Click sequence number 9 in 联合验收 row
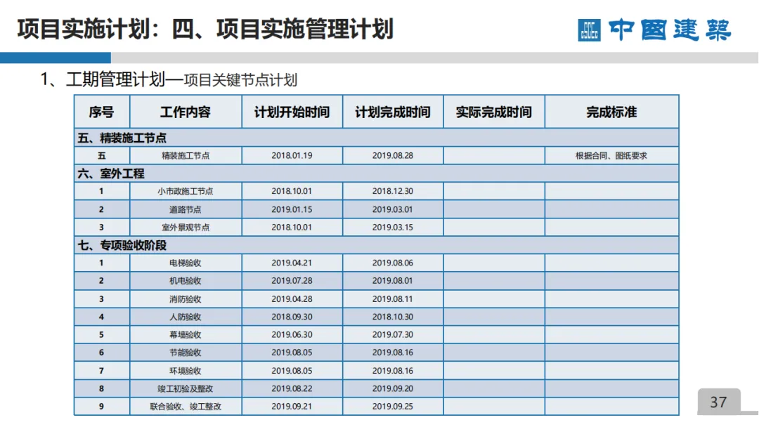 click(101, 407)
